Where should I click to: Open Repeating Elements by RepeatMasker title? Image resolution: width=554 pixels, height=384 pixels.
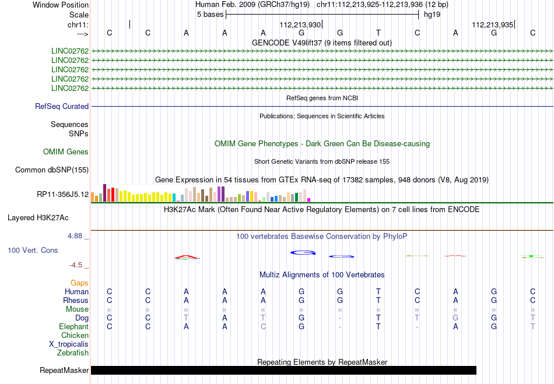coord(322,362)
